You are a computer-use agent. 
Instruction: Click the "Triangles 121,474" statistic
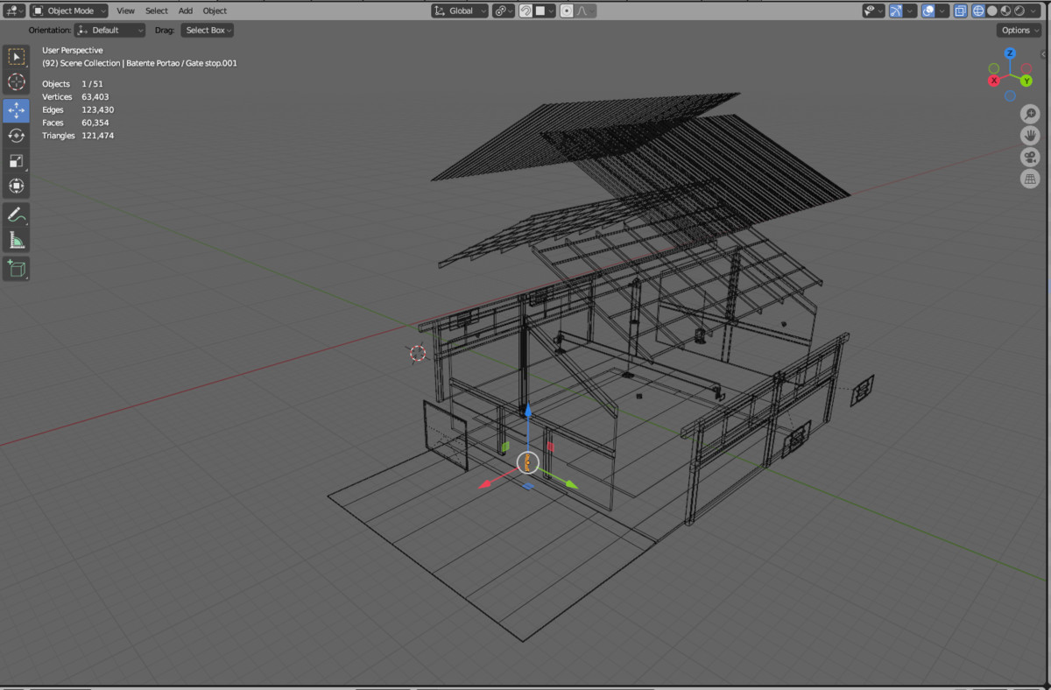78,136
